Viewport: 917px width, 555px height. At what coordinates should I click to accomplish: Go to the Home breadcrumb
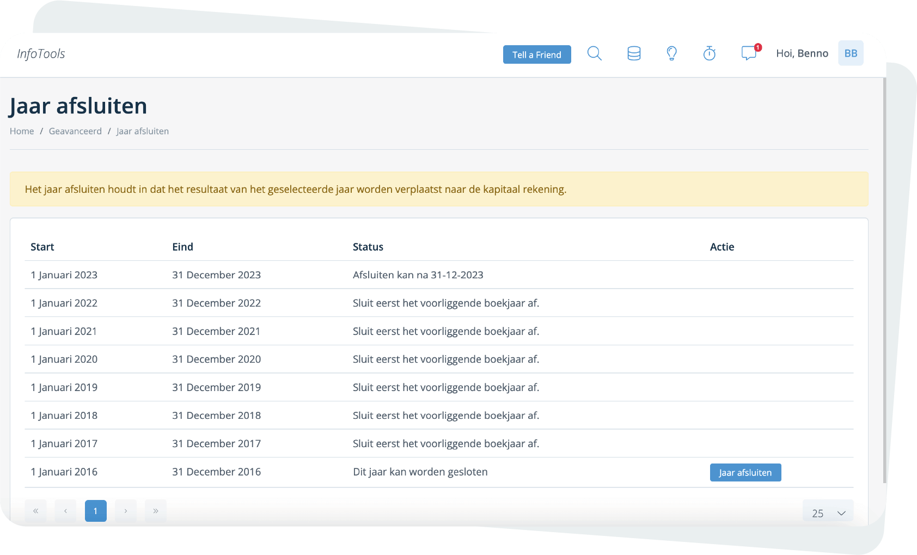pos(22,131)
